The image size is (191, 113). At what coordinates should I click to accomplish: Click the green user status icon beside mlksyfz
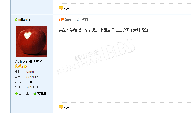coord(16,20)
